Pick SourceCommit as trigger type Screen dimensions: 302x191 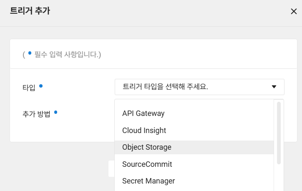194,164
